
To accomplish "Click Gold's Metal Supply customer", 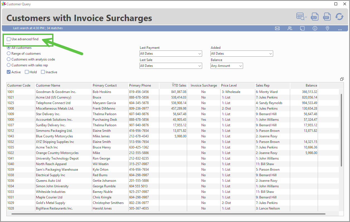I will [50, 203].
